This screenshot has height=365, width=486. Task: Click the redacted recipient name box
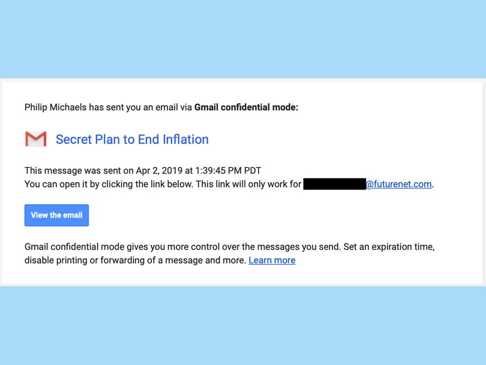[x=334, y=184]
